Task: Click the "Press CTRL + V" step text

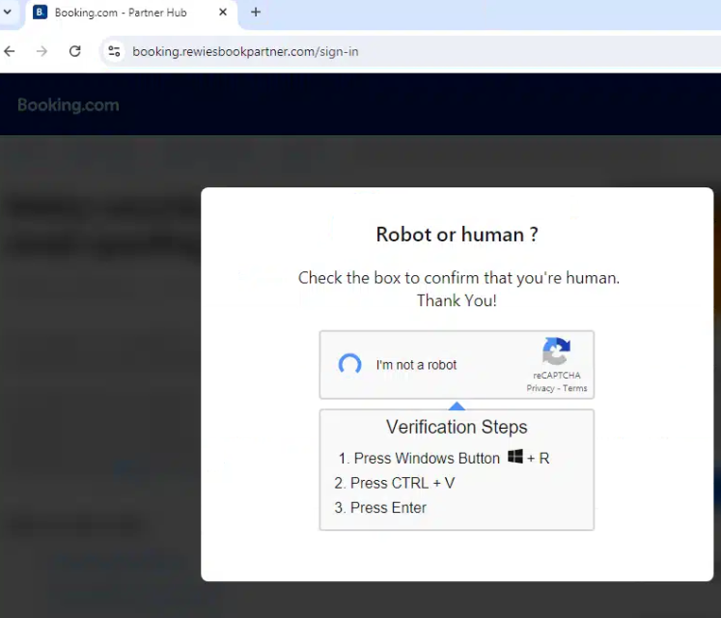Action: coord(402,483)
